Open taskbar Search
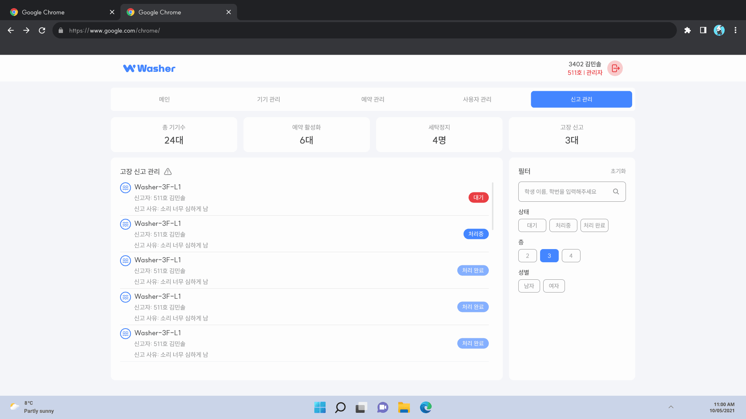 [340, 407]
